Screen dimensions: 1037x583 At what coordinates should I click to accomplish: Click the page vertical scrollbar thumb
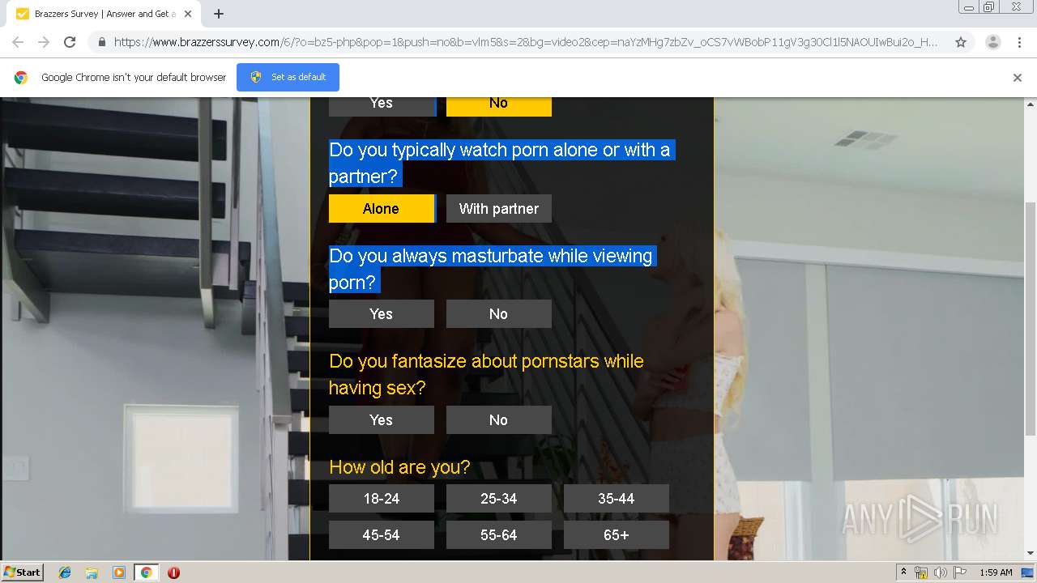[x=1031, y=320]
